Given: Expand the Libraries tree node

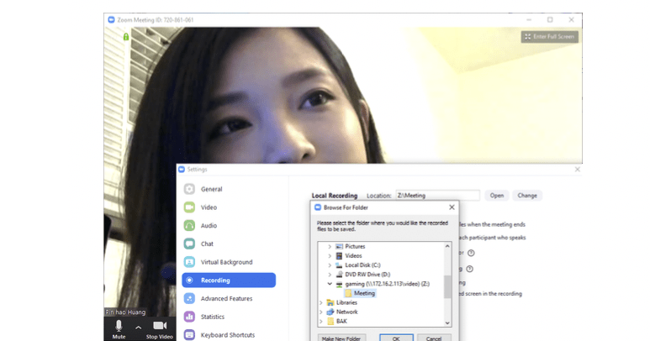Looking at the screenshot, I should pos(321,302).
